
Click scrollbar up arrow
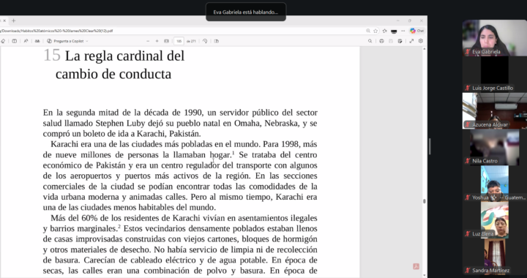click(x=424, y=49)
